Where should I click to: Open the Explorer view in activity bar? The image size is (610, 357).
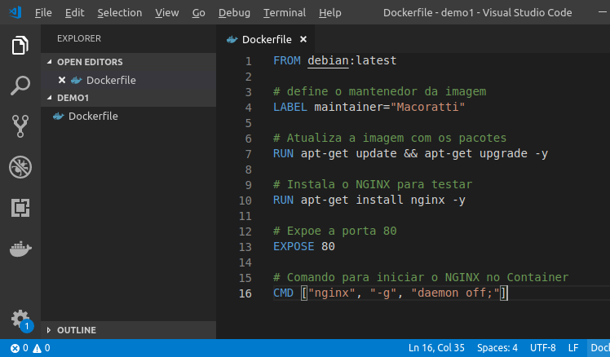20,46
